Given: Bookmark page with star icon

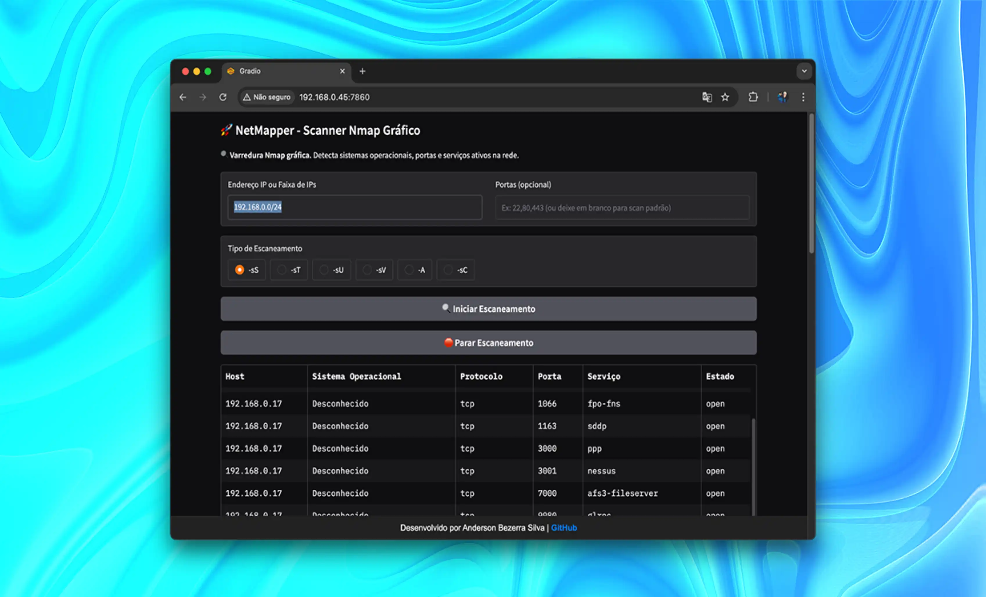Looking at the screenshot, I should [725, 97].
